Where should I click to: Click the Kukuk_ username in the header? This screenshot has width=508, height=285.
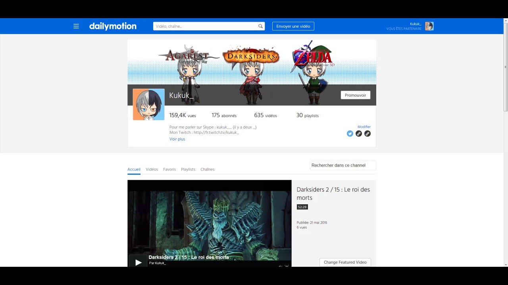[416, 24]
